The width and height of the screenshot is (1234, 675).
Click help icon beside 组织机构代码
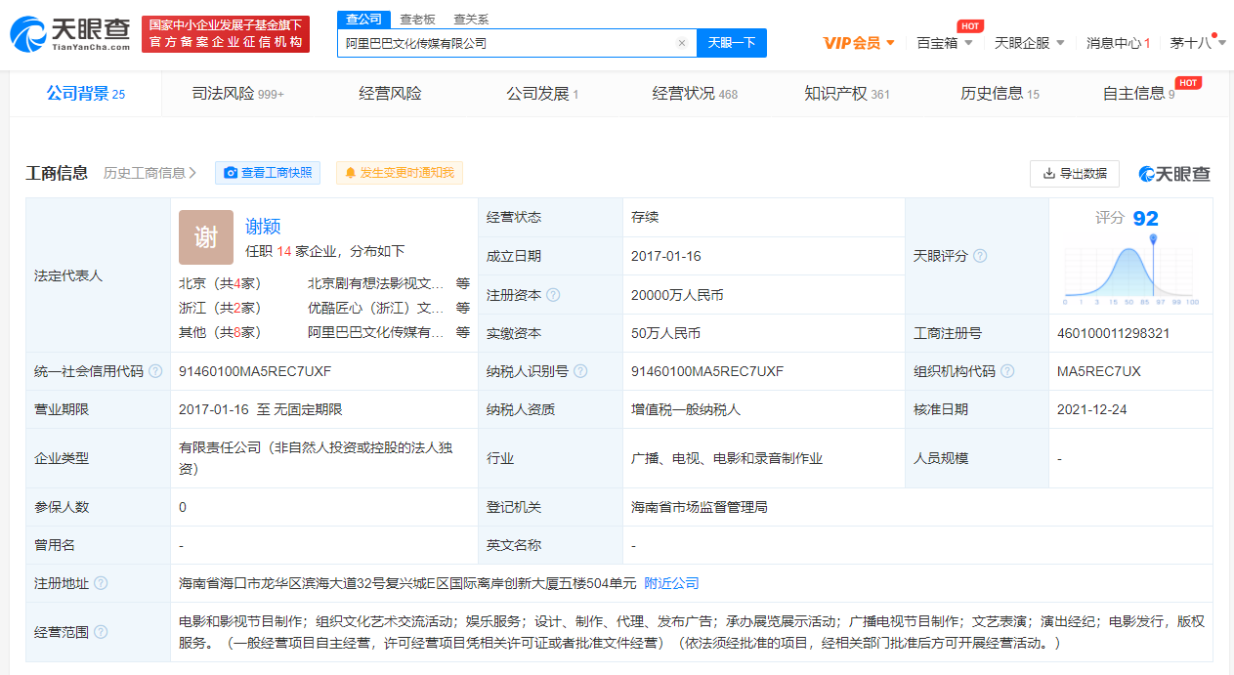1007,371
